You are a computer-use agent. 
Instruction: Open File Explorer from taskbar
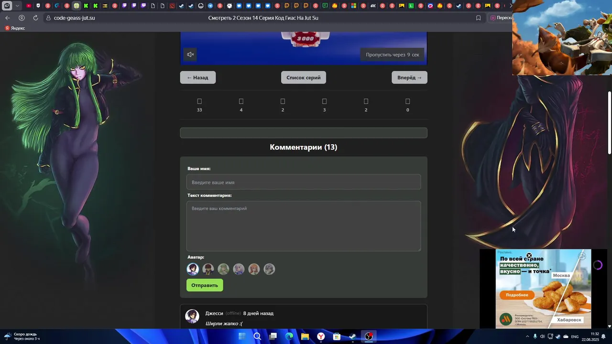click(305, 336)
